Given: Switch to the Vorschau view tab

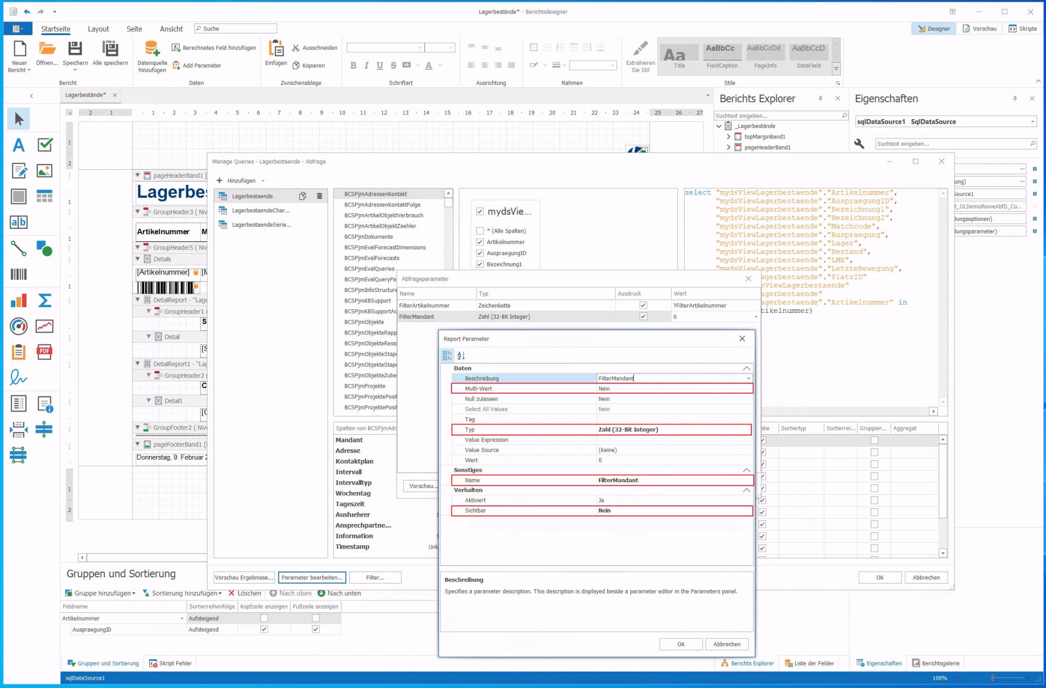Looking at the screenshot, I should tap(980, 29).
